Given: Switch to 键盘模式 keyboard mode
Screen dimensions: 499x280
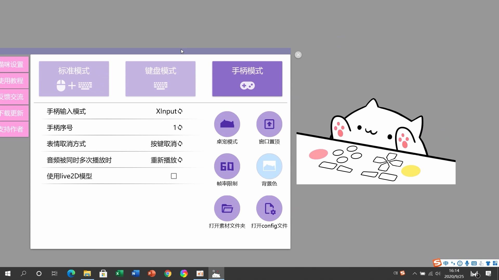Looking at the screenshot, I should coord(160,79).
